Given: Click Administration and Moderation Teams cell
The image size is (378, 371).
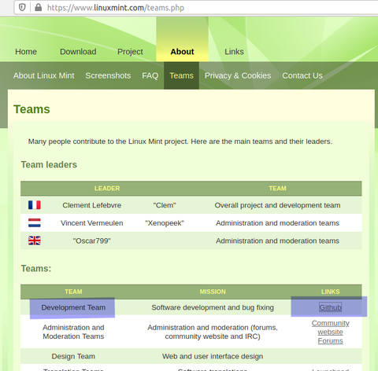Looking at the screenshot, I should 73,332.
